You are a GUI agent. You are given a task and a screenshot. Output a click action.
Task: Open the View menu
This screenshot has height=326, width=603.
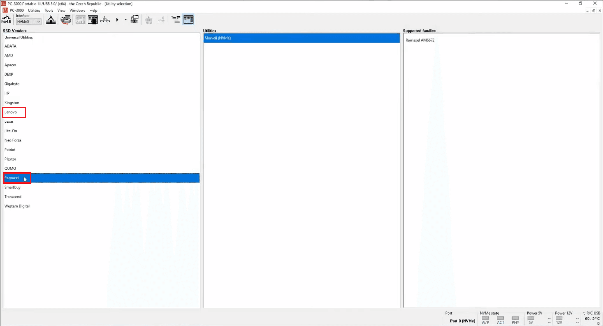[x=61, y=10]
